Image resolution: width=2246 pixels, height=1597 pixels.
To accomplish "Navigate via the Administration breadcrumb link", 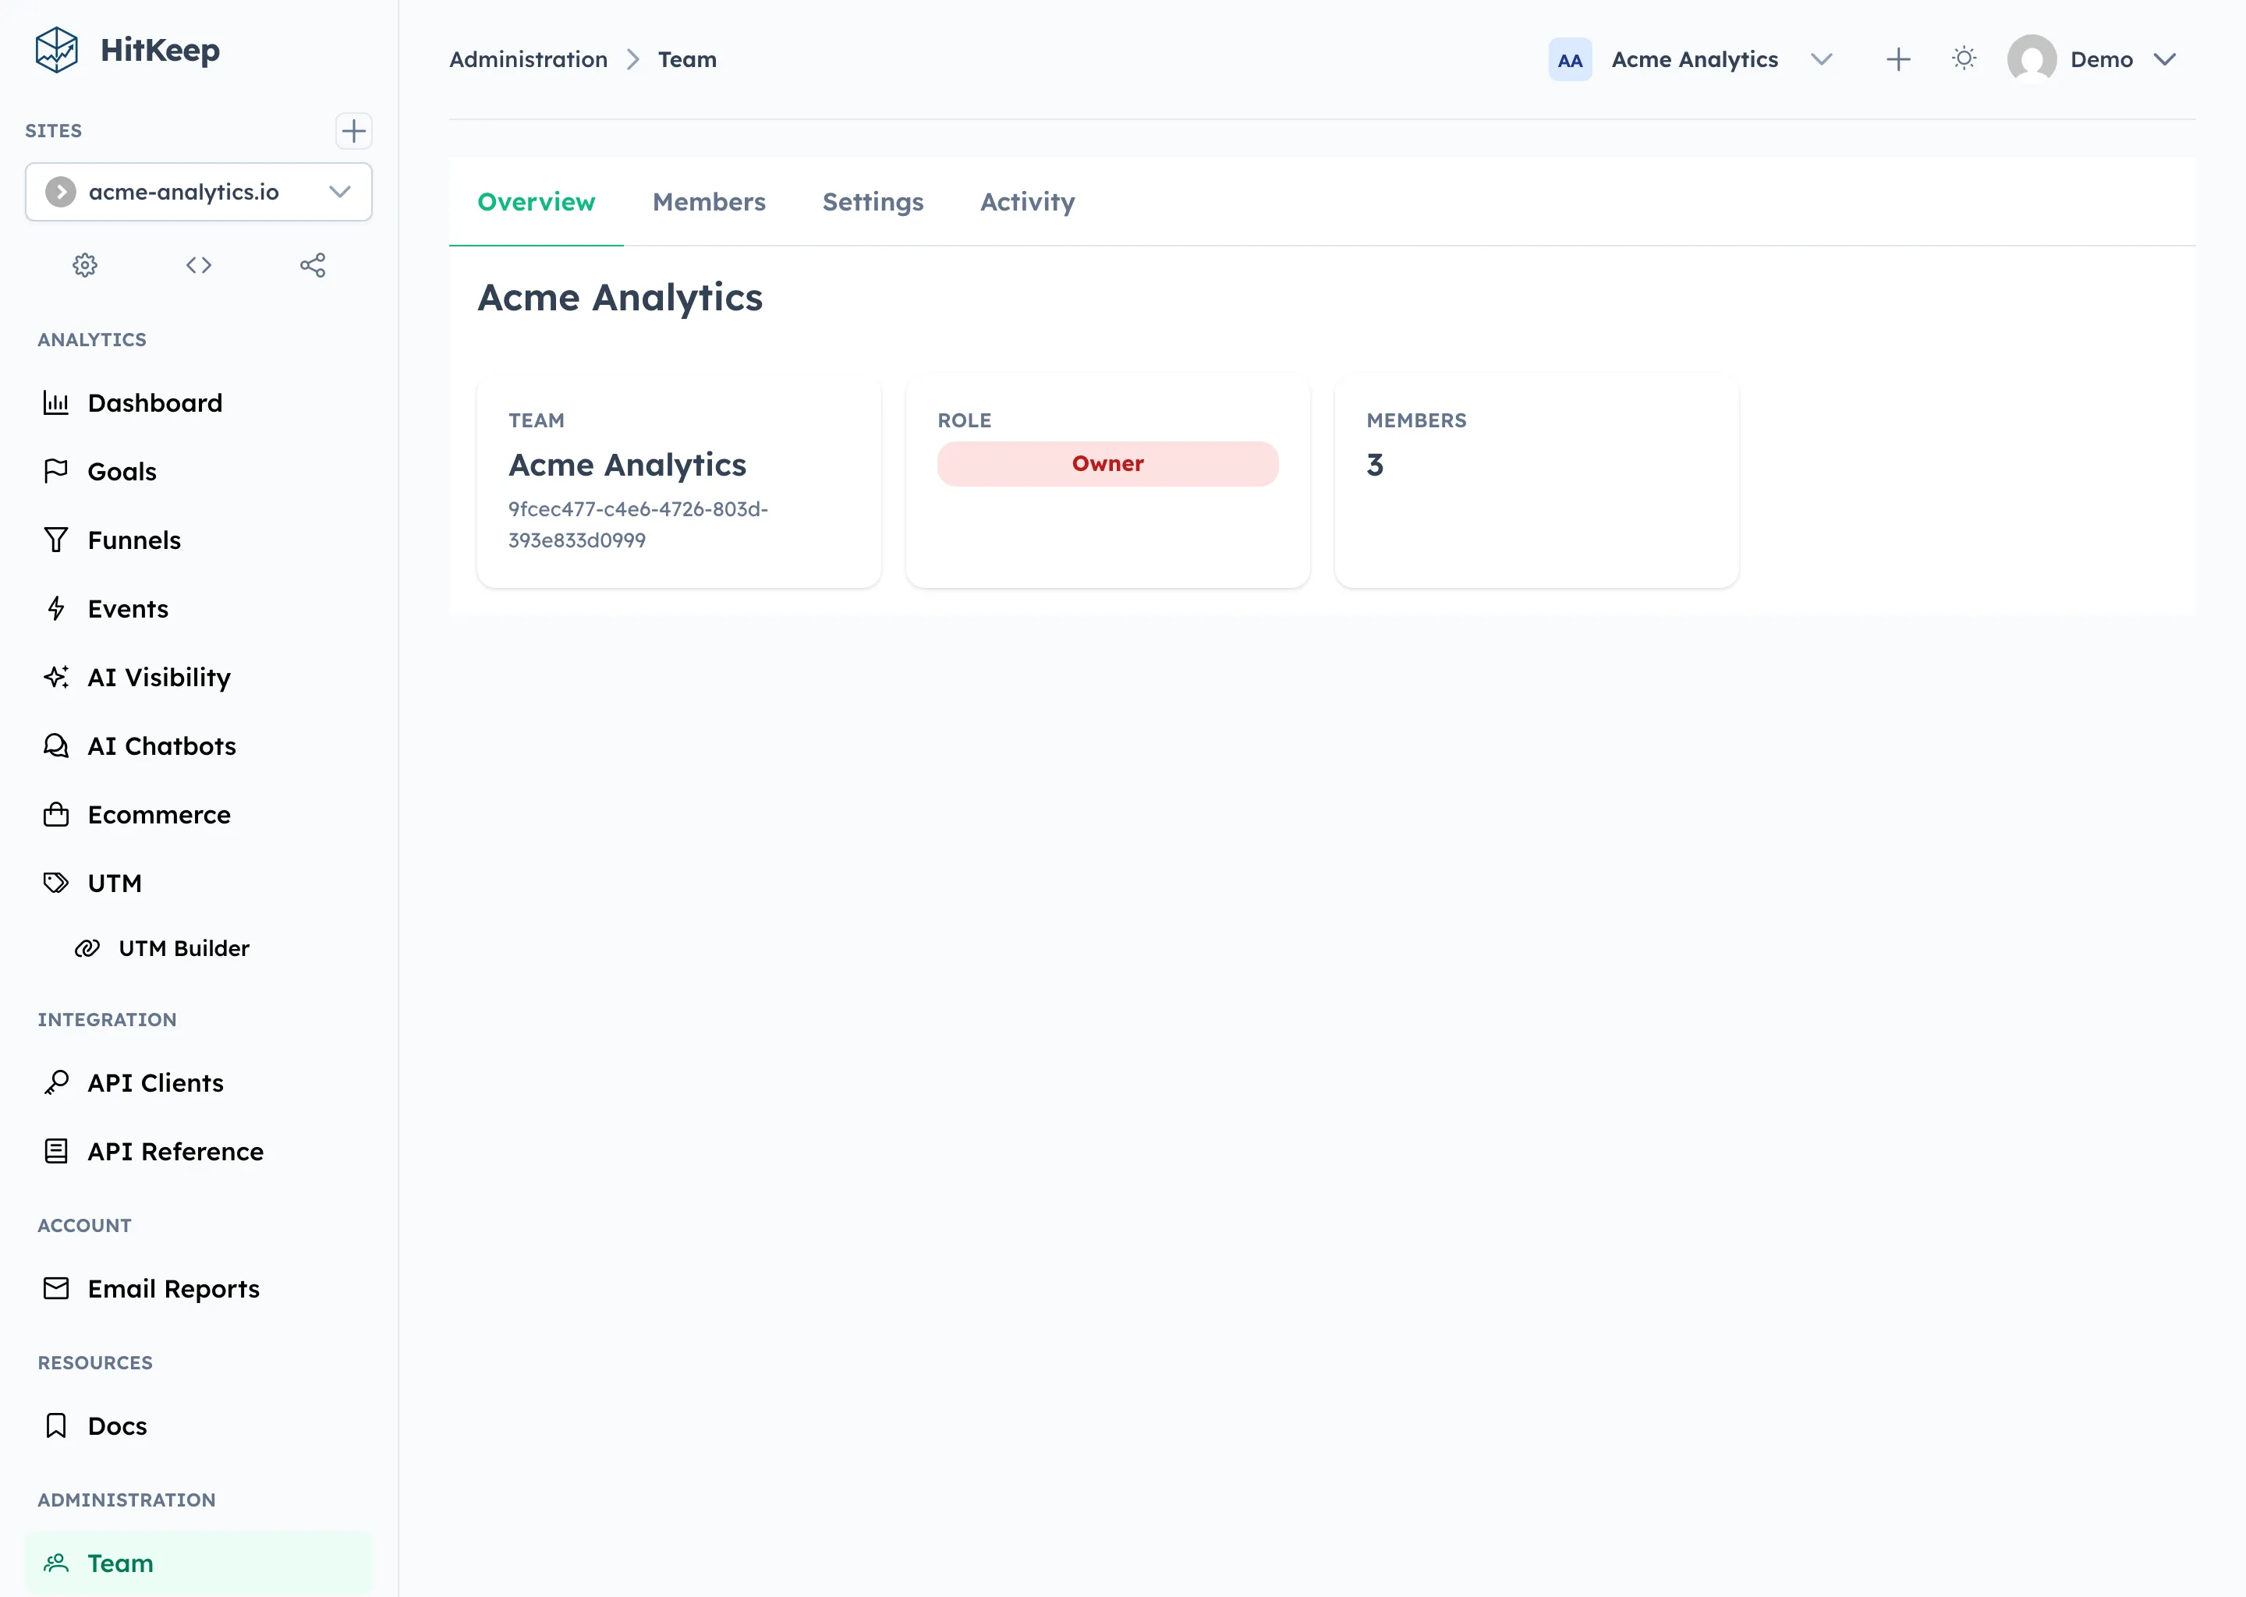I will coord(528,59).
